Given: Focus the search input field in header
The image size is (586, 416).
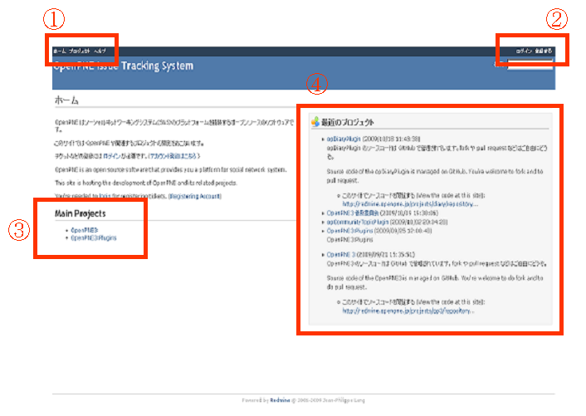Looking at the screenshot, I should point(530,64).
